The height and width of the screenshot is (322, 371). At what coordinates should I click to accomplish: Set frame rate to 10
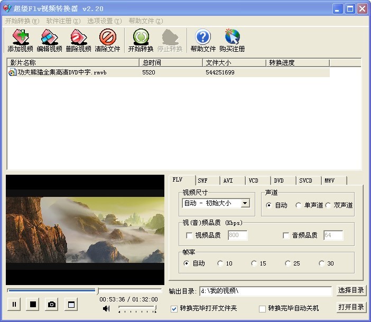tap(220, 263)
